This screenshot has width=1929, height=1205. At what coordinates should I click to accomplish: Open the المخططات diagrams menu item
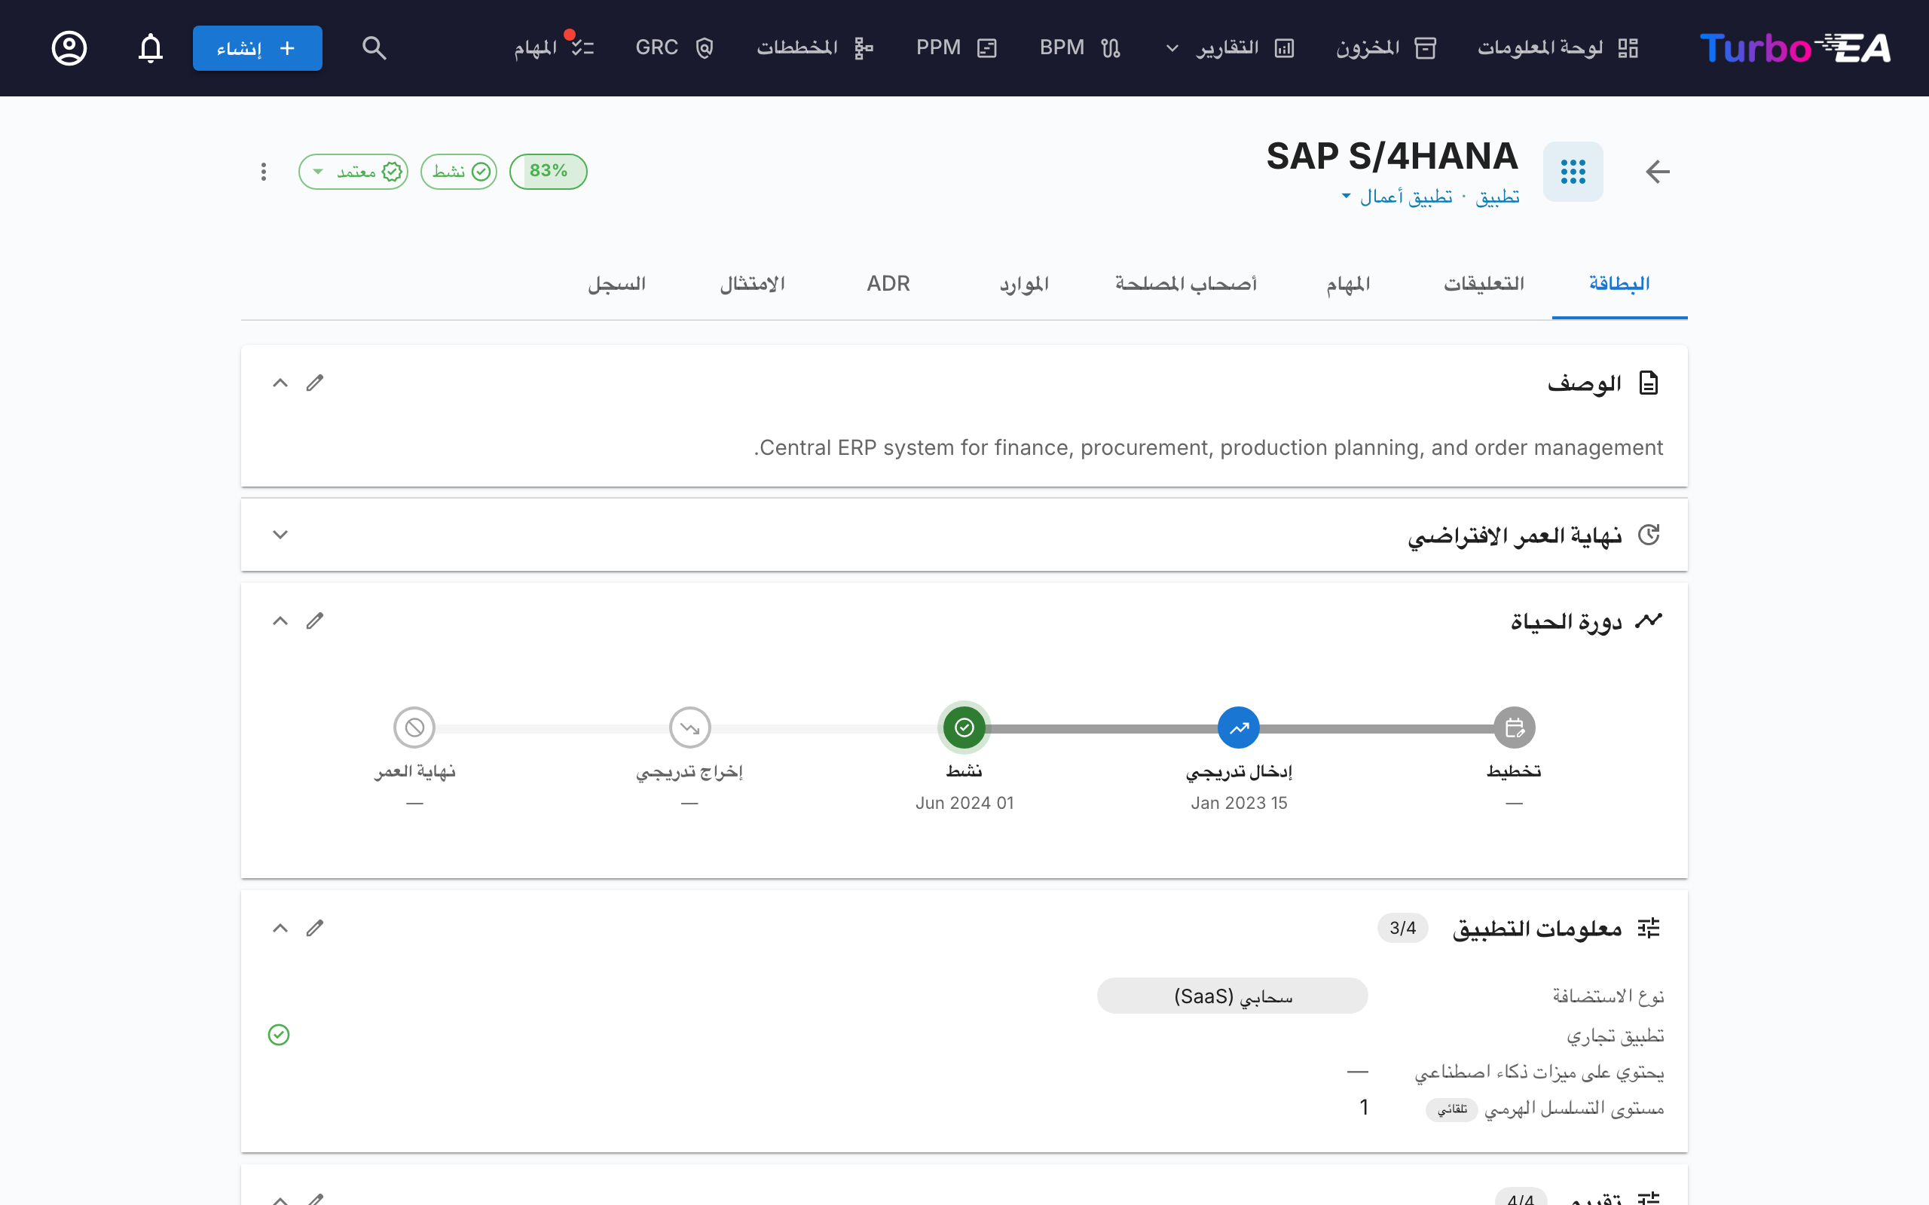(x=815, y=47)
